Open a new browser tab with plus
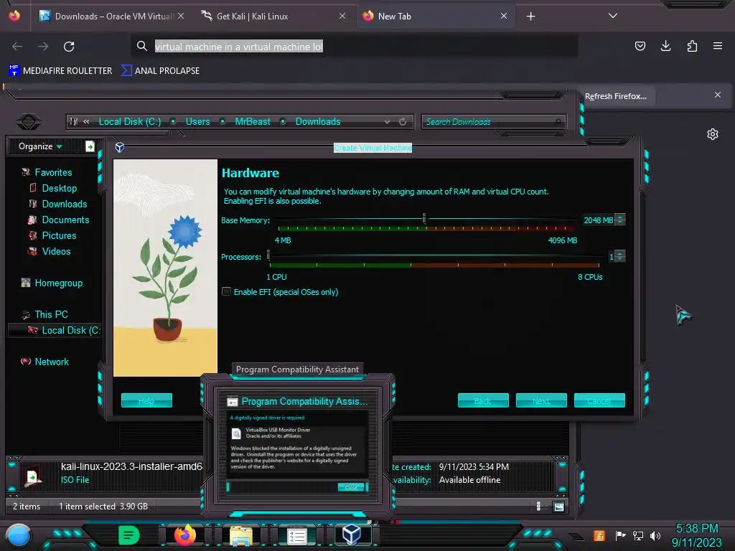Screen dimensions: 735x551 tap(530, 17)
